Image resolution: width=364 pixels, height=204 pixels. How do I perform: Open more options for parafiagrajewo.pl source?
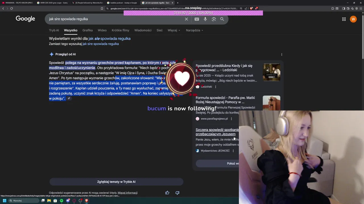click(231, 119)
